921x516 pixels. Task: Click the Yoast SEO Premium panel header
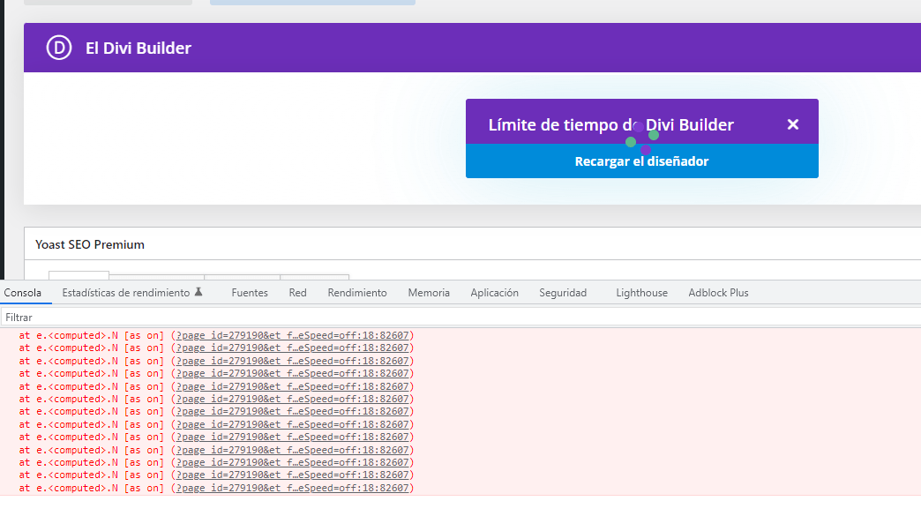point(473,244)
